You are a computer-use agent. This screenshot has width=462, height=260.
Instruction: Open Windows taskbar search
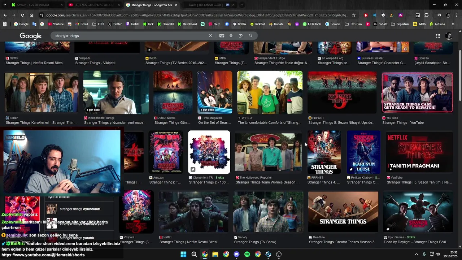194,254
